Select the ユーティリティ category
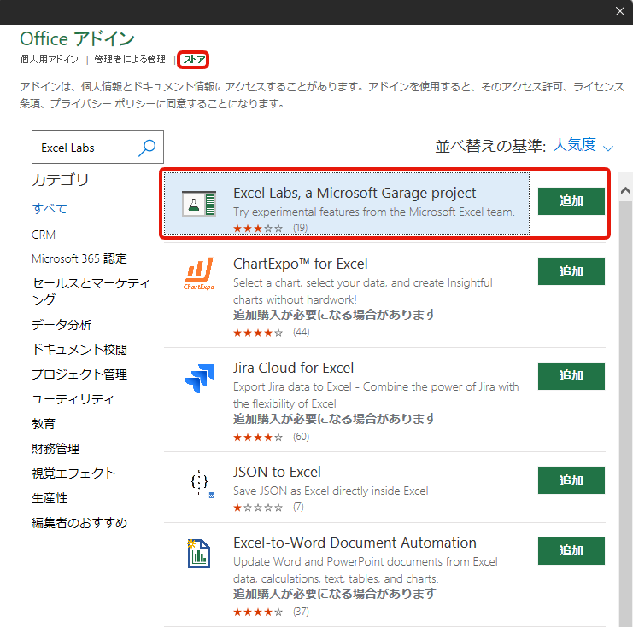The width and height of the screenshot is (633, 627). coord(73,399)
